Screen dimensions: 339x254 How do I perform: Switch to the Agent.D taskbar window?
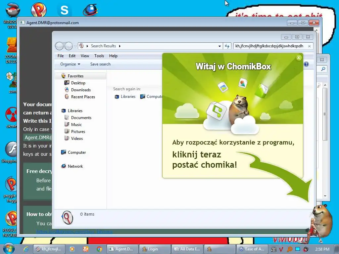(x=122, y=249)
